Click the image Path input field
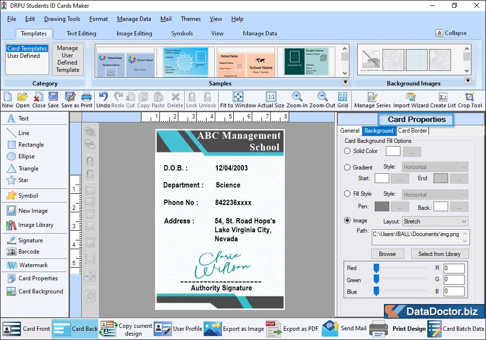This screenshot has height=340, width=486. (420, 237)
